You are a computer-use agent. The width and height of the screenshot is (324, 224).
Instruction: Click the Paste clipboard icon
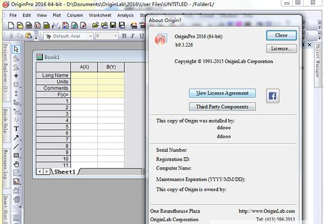click(29, 36)
